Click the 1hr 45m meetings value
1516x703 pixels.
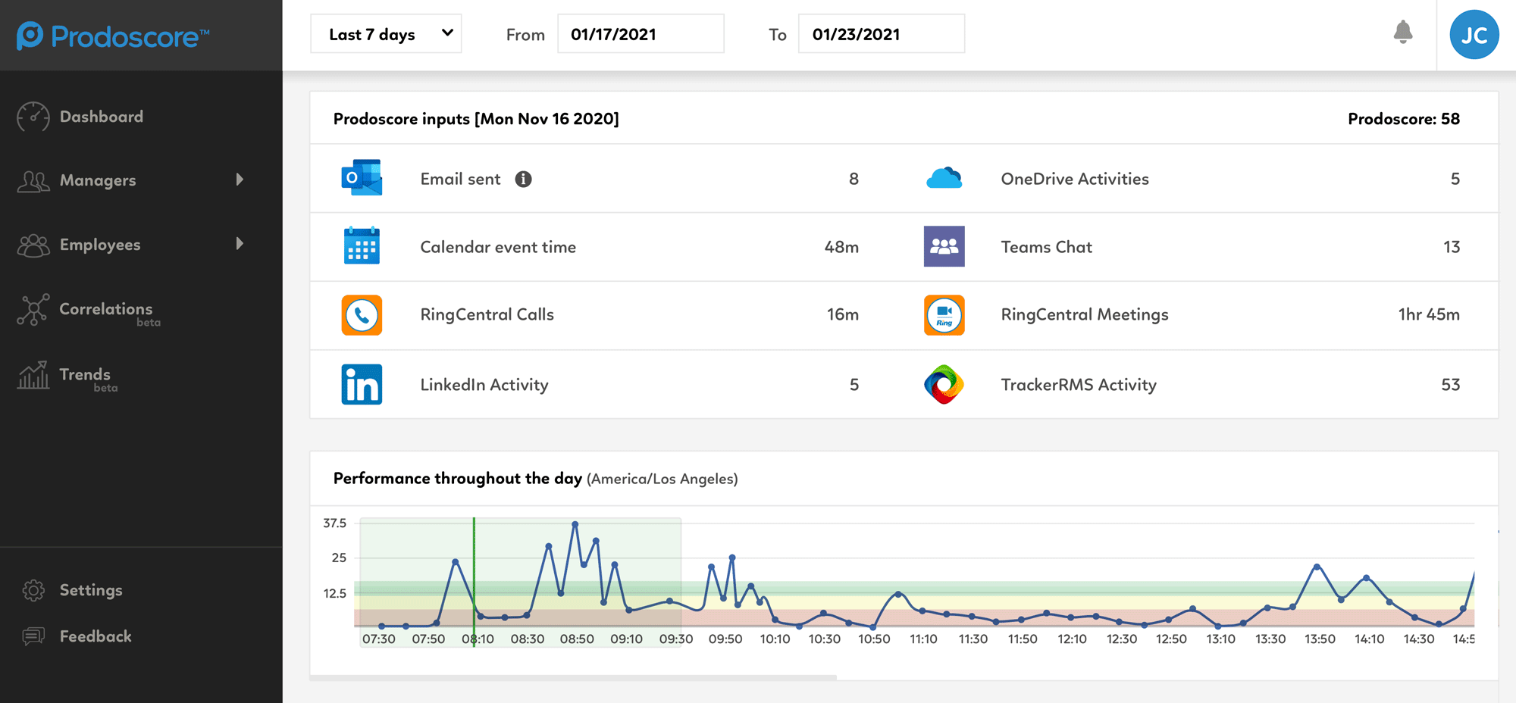(1429, 314)
